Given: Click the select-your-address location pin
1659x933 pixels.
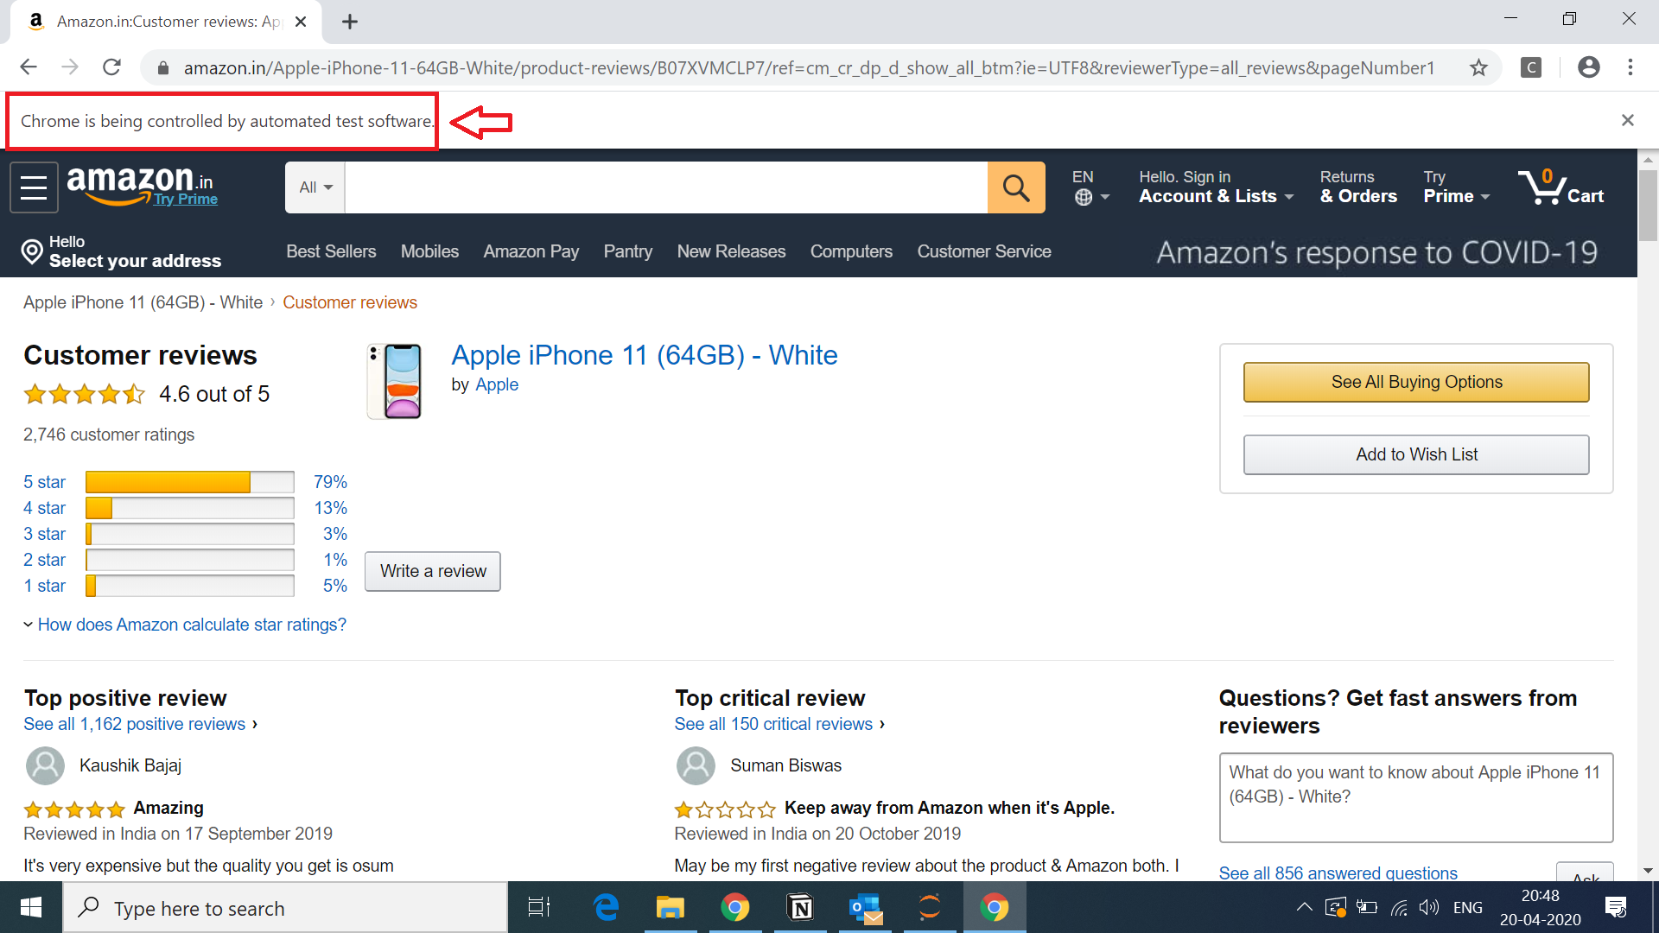Looking at the screenshot, I should 32,251.
